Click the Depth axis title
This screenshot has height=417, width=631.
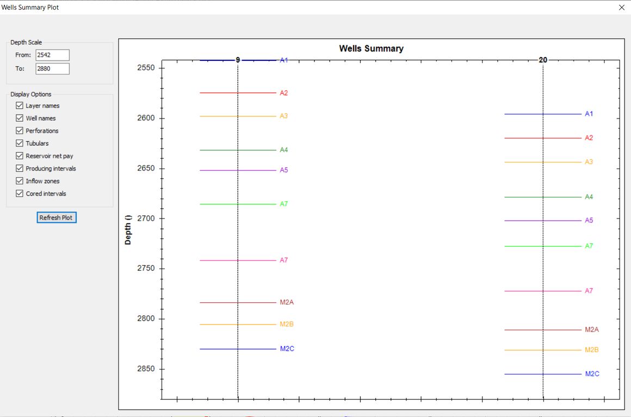pos(128,230)
